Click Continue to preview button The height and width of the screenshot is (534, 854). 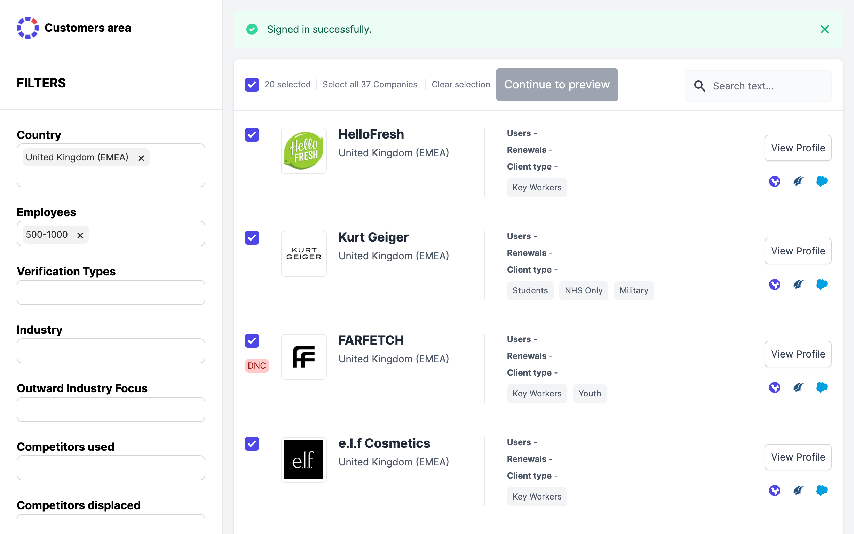click(x=557, y=84)
